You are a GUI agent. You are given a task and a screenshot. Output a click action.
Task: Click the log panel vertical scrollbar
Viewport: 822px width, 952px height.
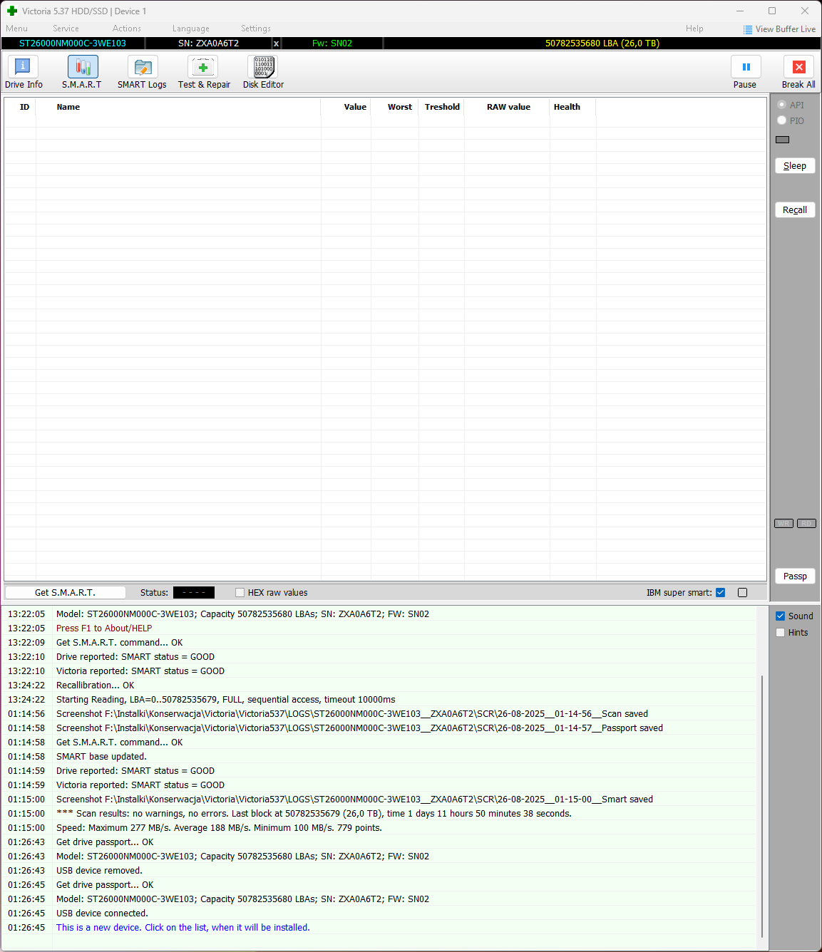[x=762, y=805]
